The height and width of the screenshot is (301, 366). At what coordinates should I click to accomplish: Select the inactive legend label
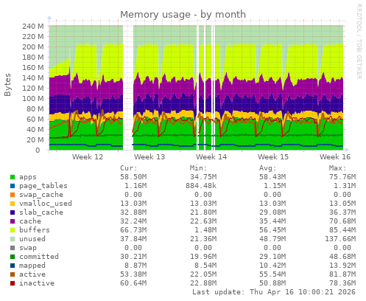37,283
